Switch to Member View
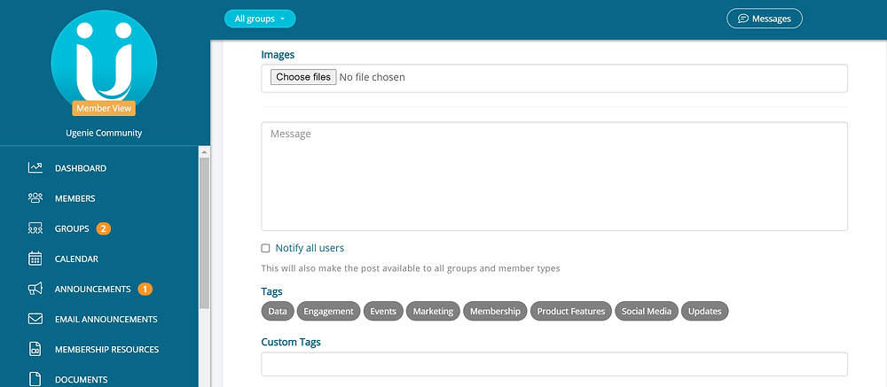The image size is (887, 387). [104, 108]
